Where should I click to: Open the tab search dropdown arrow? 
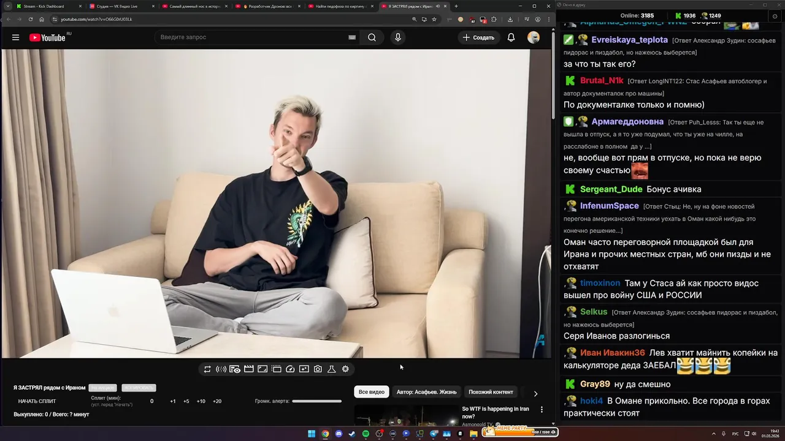click(x=7, y=6)
